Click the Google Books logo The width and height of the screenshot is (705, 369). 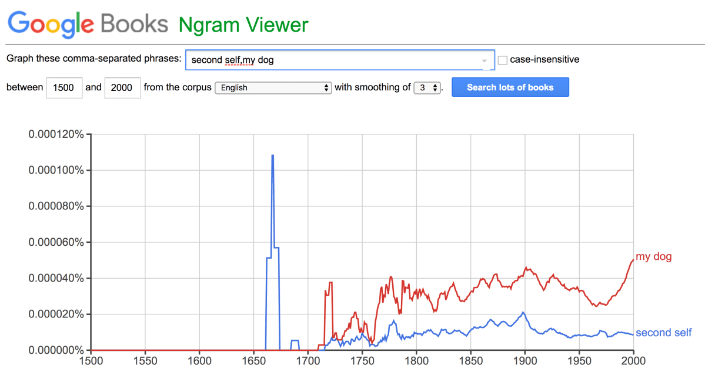click(x=88, y=23)
